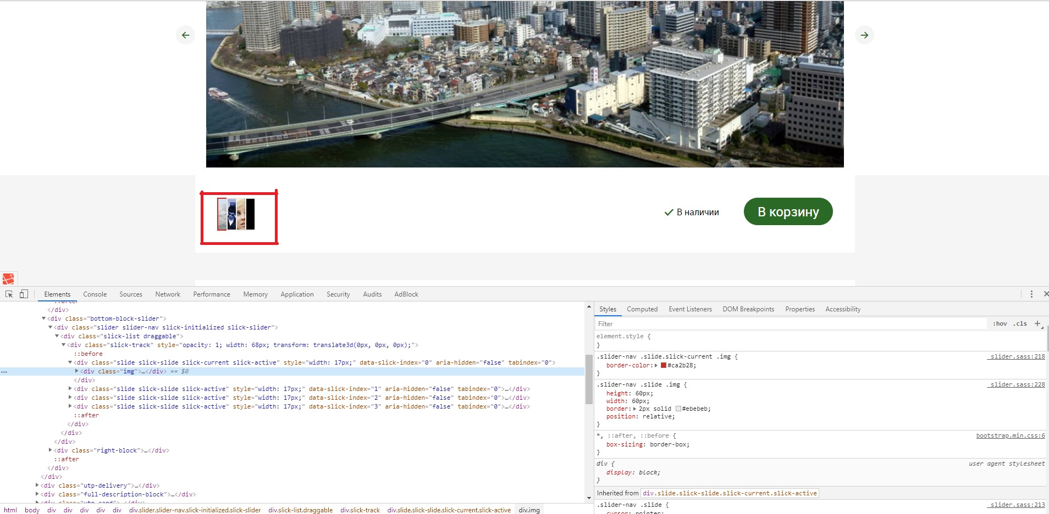The height and width of the screenshot is (514, 1049).
Task: Collapse the slick-list draggable node
Action: [57, 336]
